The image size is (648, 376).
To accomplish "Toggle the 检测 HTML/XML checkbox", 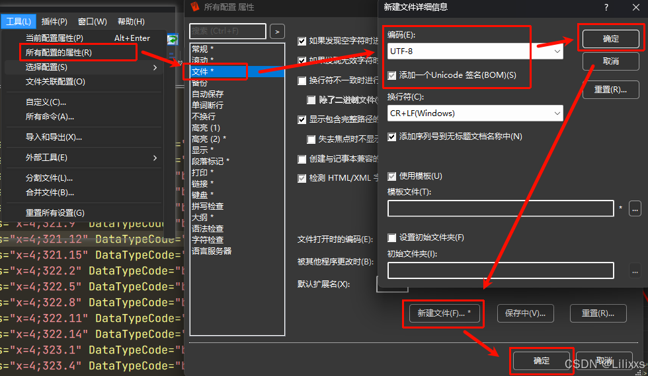I will point(302,179).
